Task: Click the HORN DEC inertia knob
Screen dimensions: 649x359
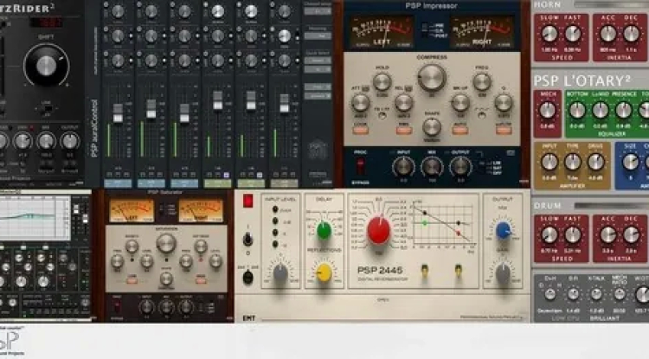Action: 631,34
